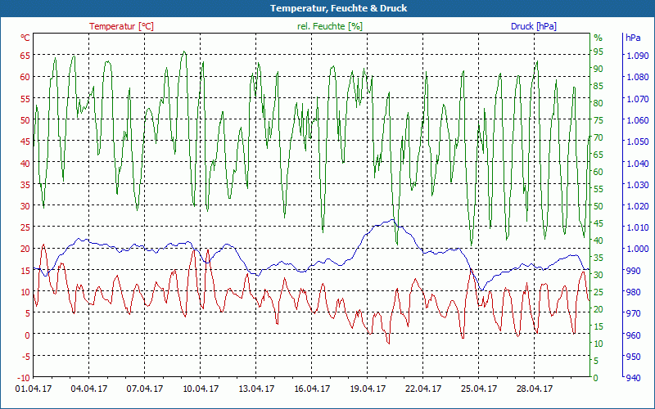Click the 16.04.17 date label
The image size is (655, 409).
[x=312, y=389]
